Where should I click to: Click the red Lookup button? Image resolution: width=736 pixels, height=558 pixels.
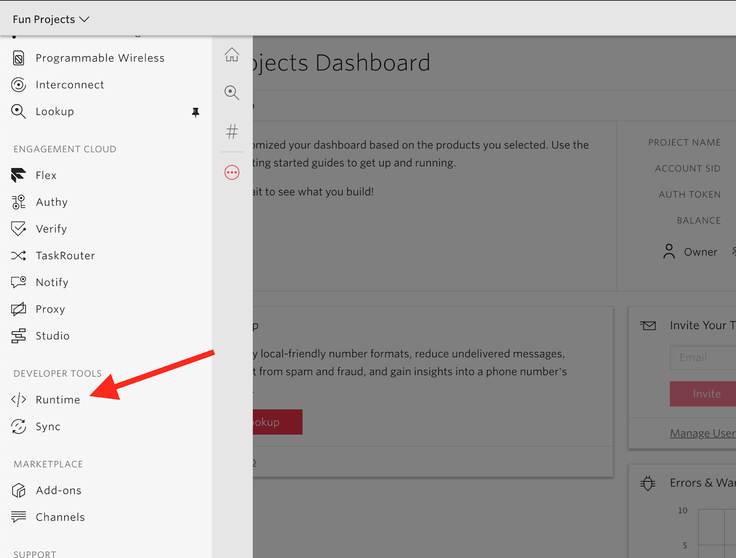pos(277,422)
